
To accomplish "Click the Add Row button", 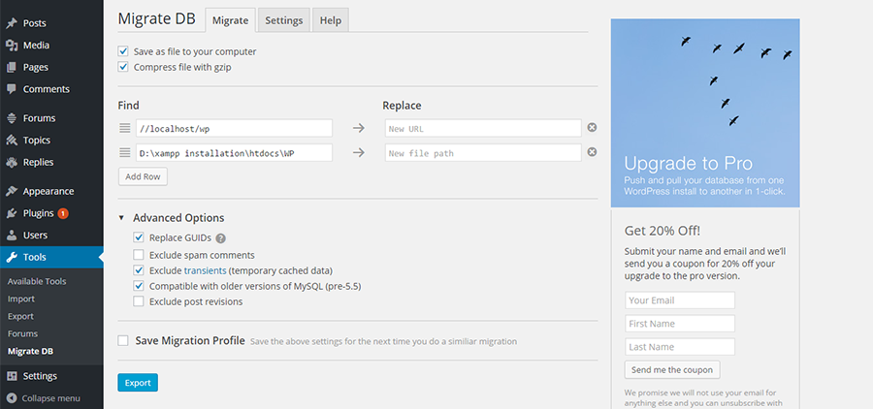I will click(x=143, y=177).
